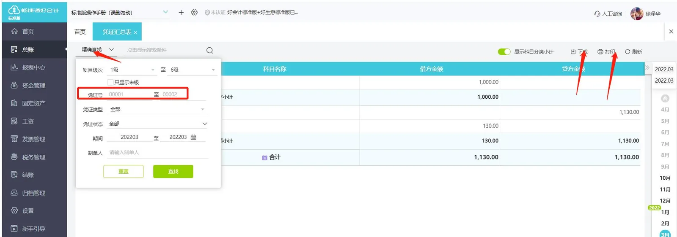
Task: Select 10月 in the month list
Action: pos(665,178)
